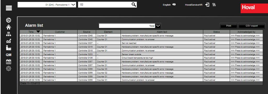This screenshot has height=94, width=268.
Task: Click 'Circuit board temperature too high' text
Action: point(137,58)
